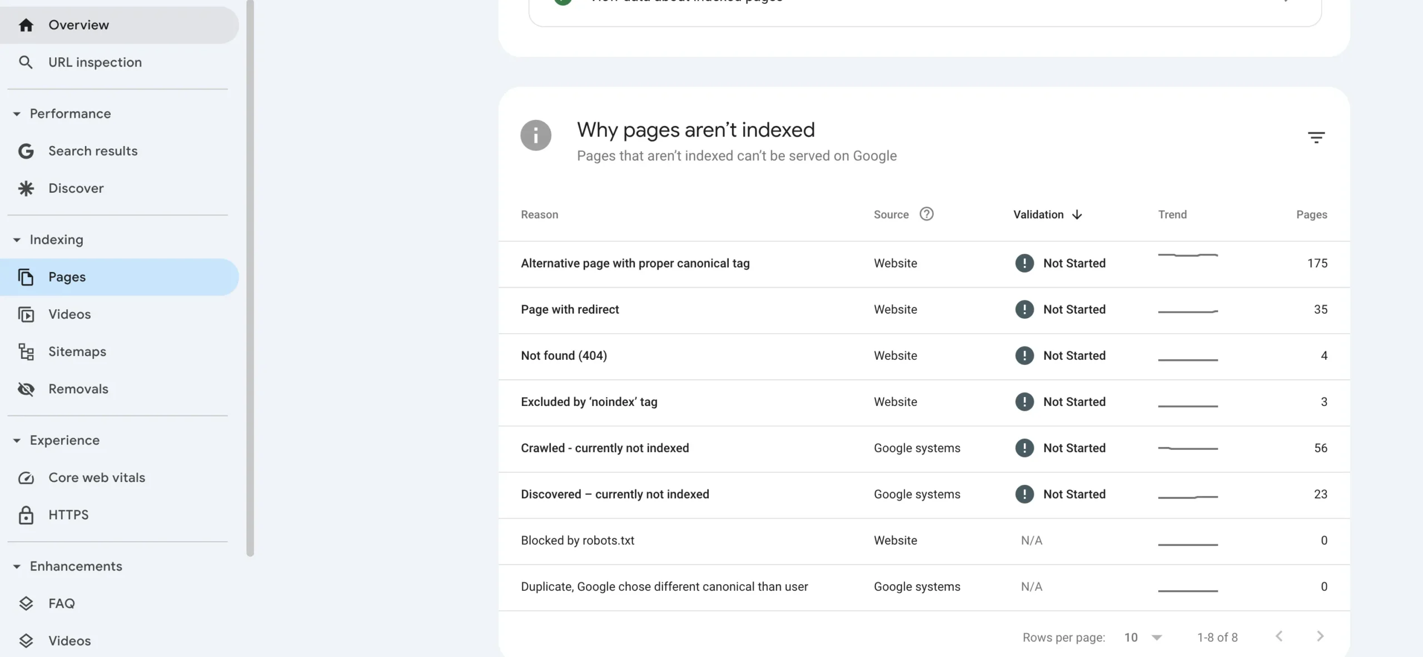This screenshot has height=657, width=1423.
Task: Click the Discover asterisk icon
Action: pos(26,188)
